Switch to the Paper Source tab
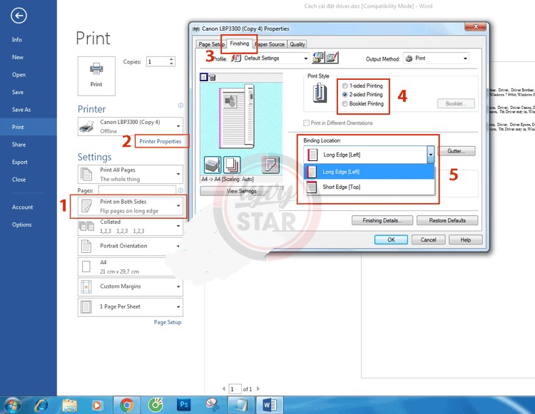535x414 pixels. (x=270, y=44)
